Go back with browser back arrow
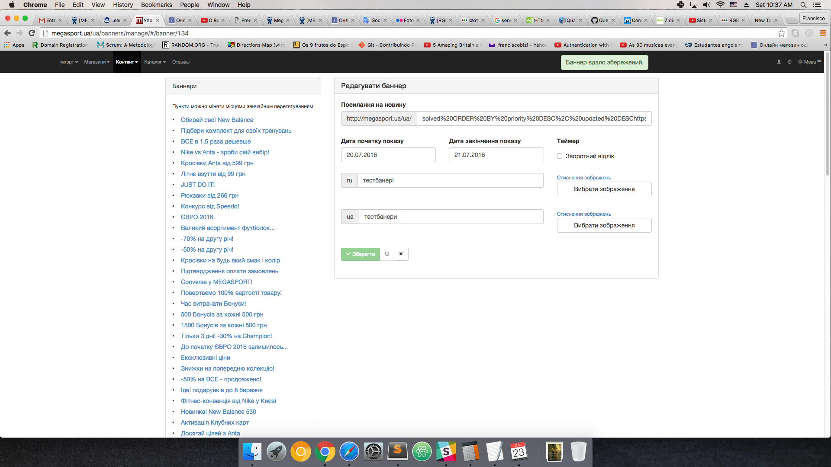The width and height of the screenshot is (831, 467). [x=7, y=33]
